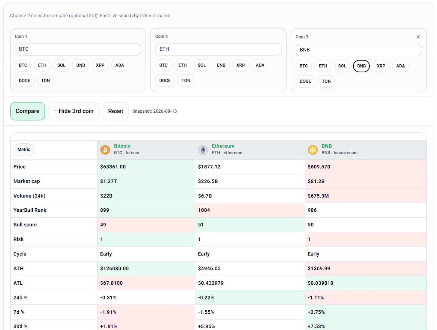The width and height of the screenshot is (437, 330).
Task: Focus the Coin 2 search field
Action: 218,49
